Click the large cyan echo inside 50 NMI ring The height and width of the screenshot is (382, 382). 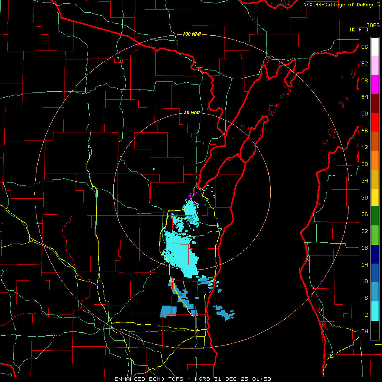click(182, 253)
